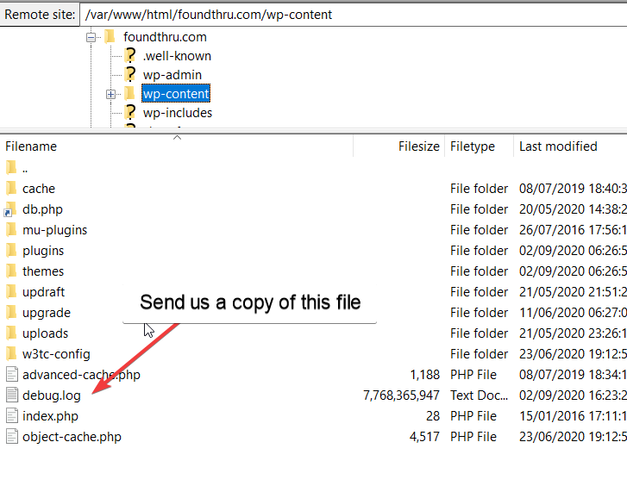
Task: Select foundthru.com in the directory tree
Action: click(165, 37)
